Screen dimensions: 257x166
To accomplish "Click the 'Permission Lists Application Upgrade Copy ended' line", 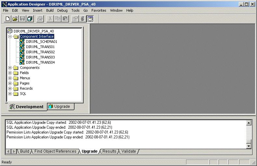I will pyautogui.click(x=68, y=137).
